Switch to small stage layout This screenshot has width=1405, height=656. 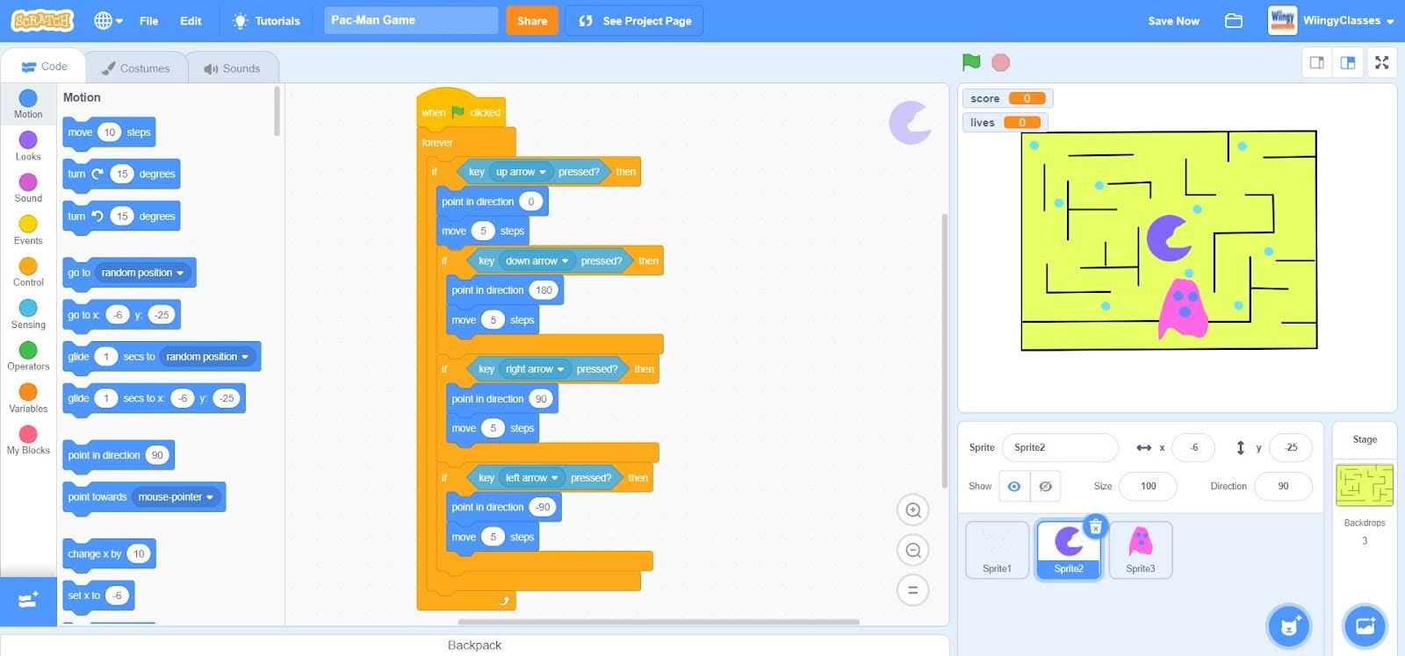1316,62
